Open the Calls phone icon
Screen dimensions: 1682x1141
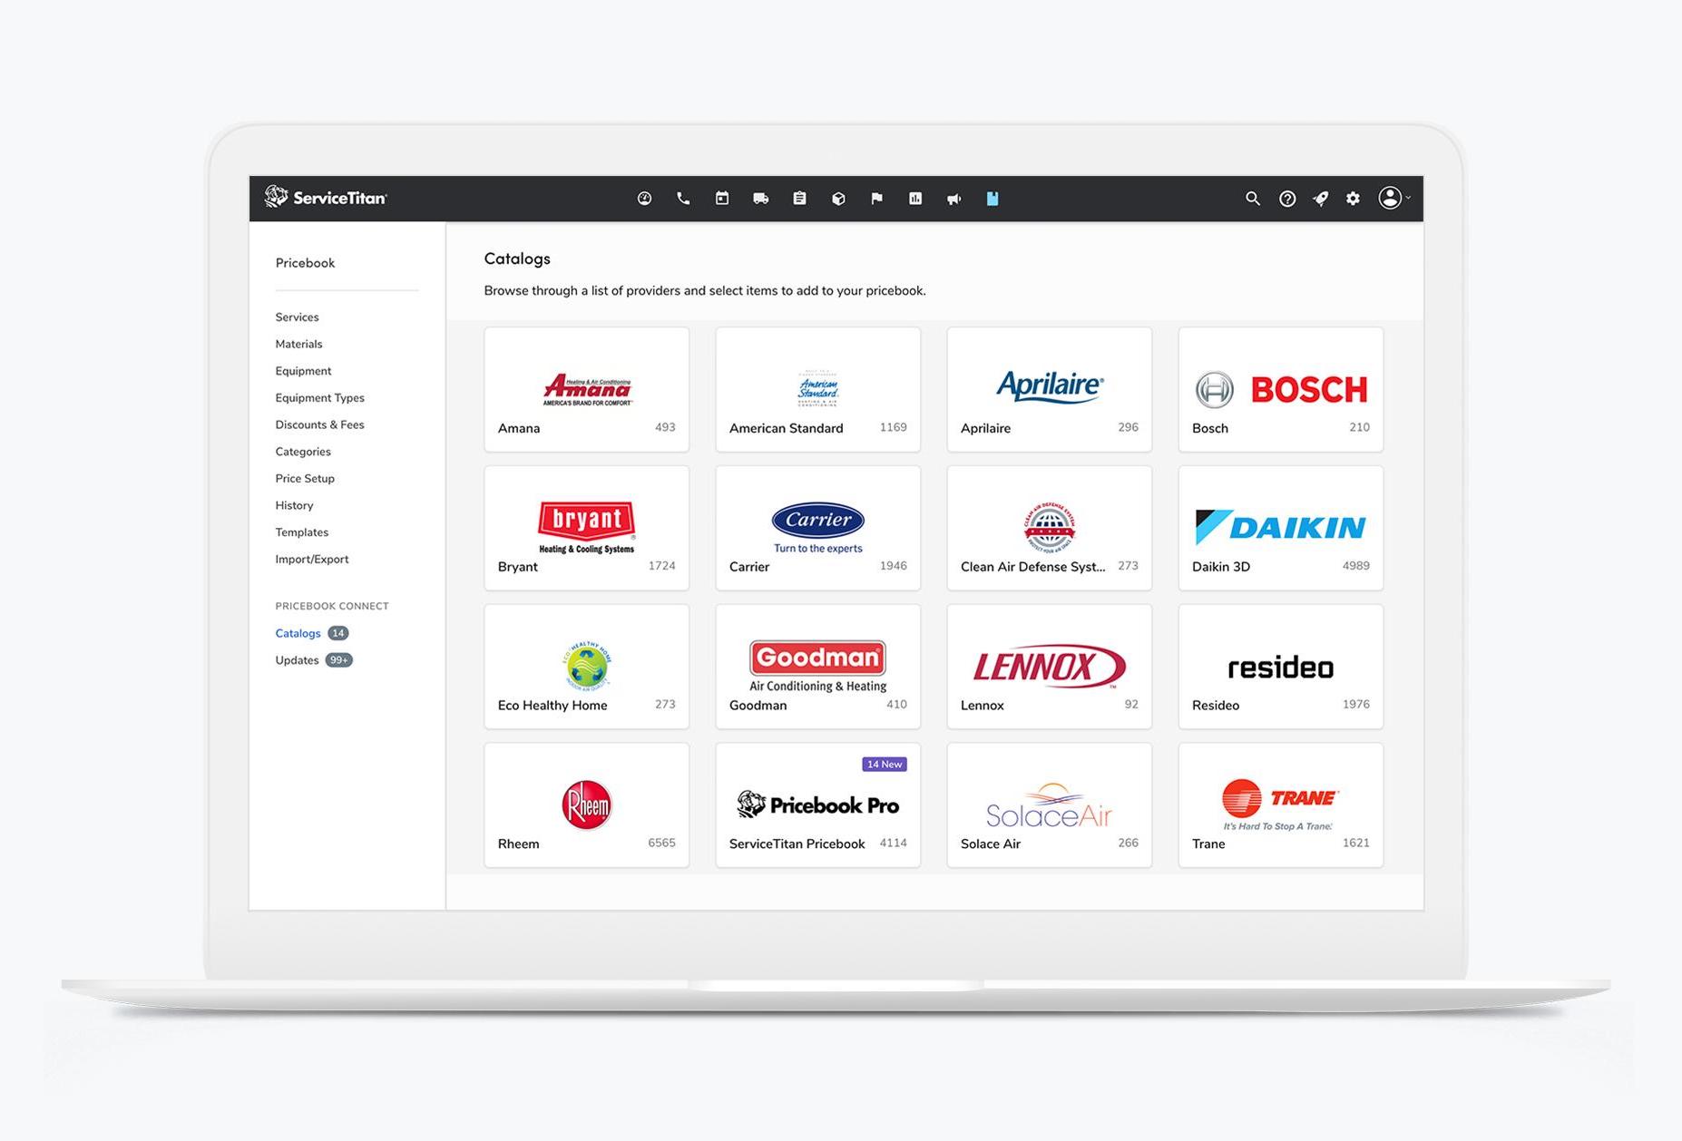(x=683, y=198)
